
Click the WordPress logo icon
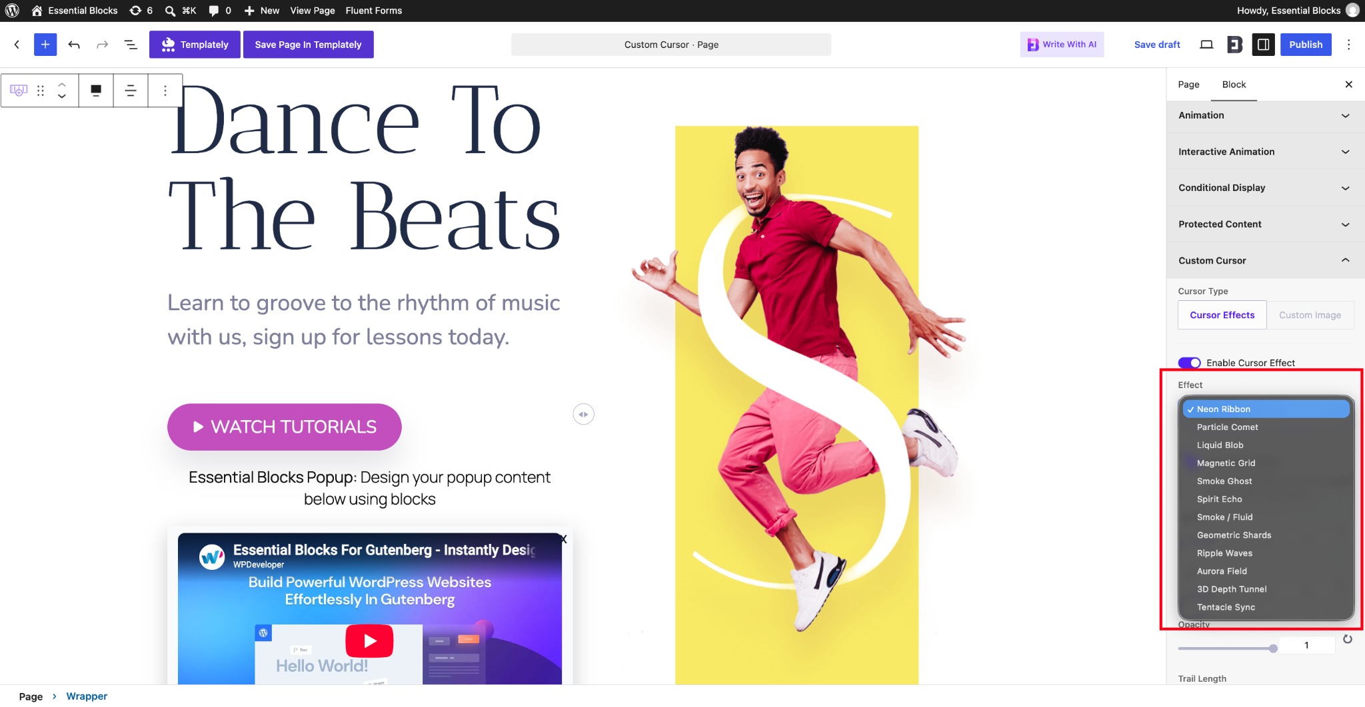[12, 11]
